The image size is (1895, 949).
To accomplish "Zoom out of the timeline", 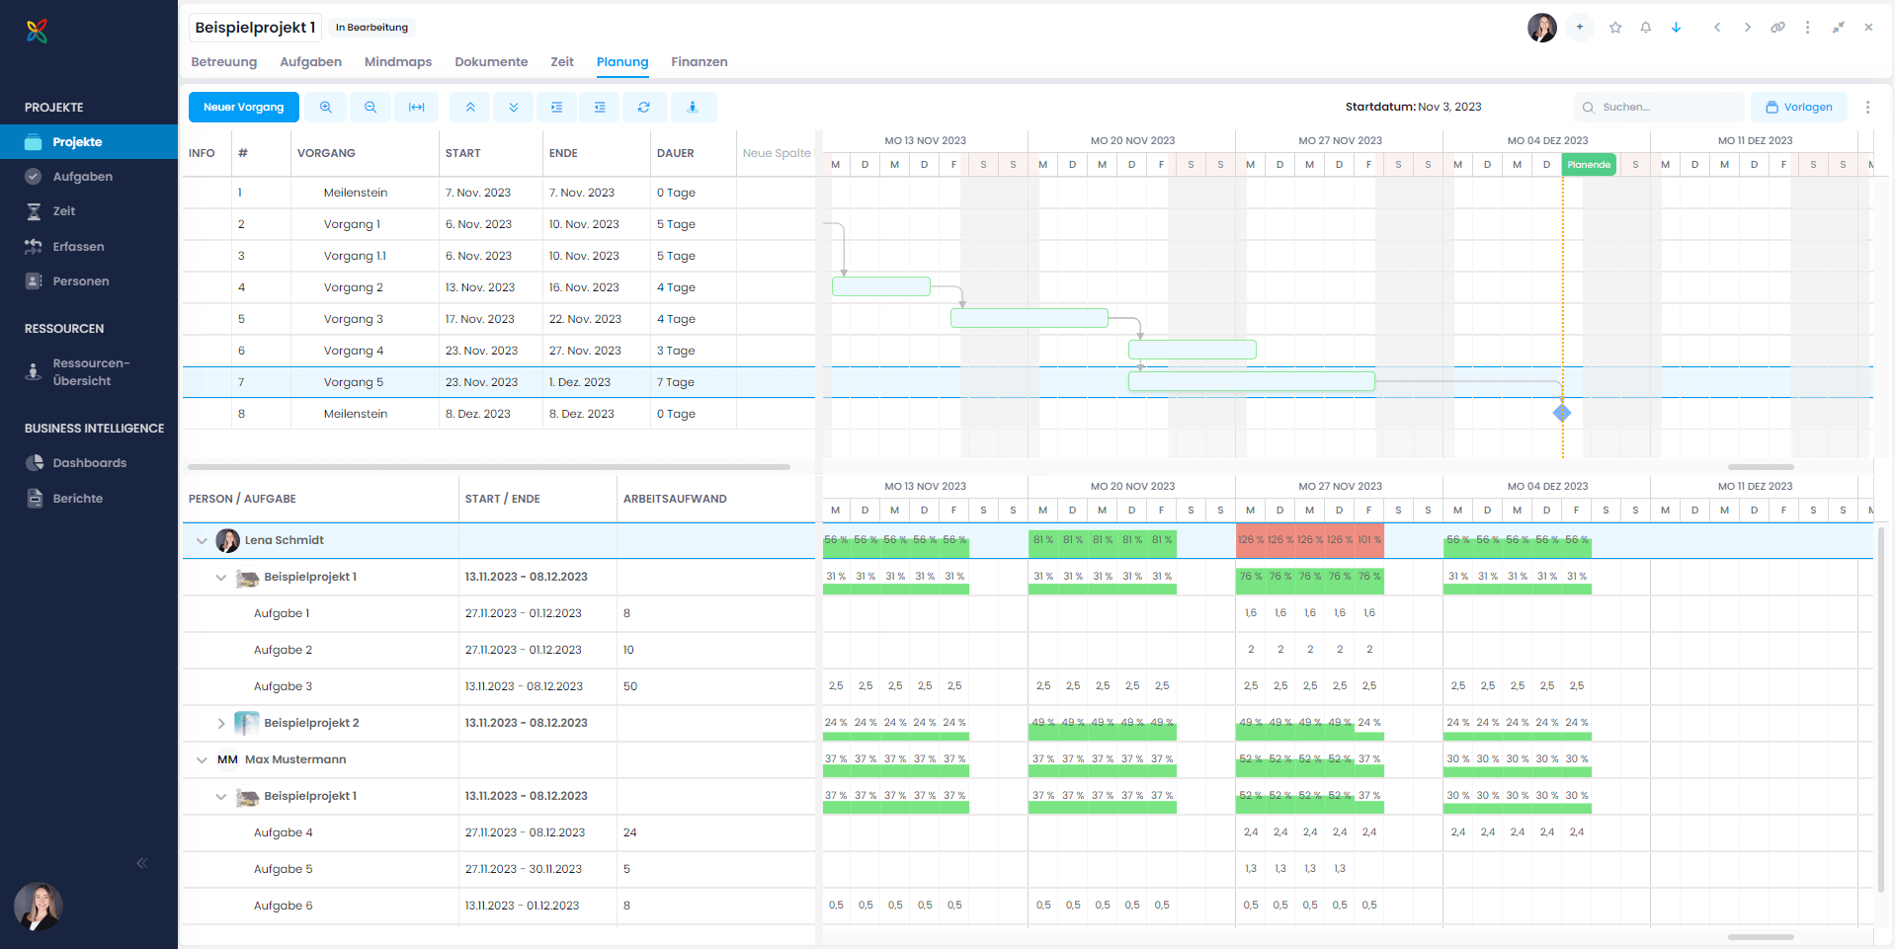I will (371, 107).
